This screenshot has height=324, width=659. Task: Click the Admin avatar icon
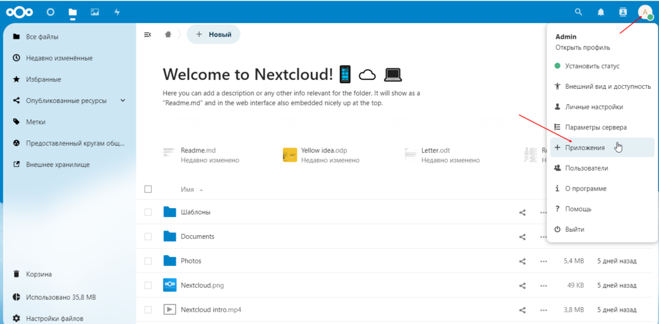click(645, 12)
